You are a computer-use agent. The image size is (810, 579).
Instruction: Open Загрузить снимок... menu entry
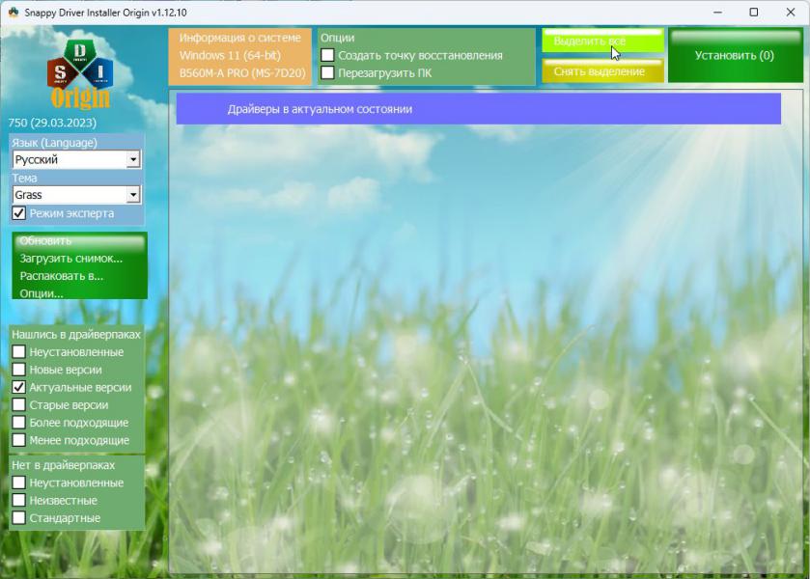point(70,259)
